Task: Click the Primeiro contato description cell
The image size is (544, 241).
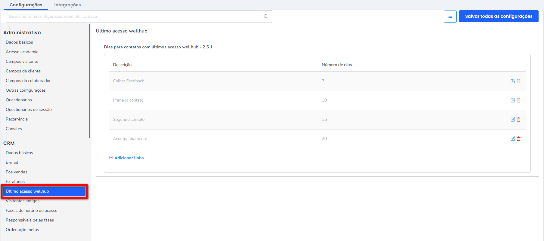Action: [128, 100]
